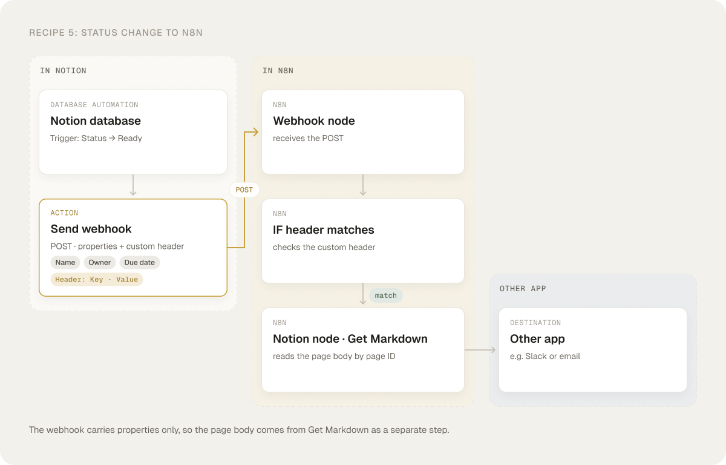Click the N8N caption above Notion node
This screenshot has height=465, width=726.
[280, 323]
